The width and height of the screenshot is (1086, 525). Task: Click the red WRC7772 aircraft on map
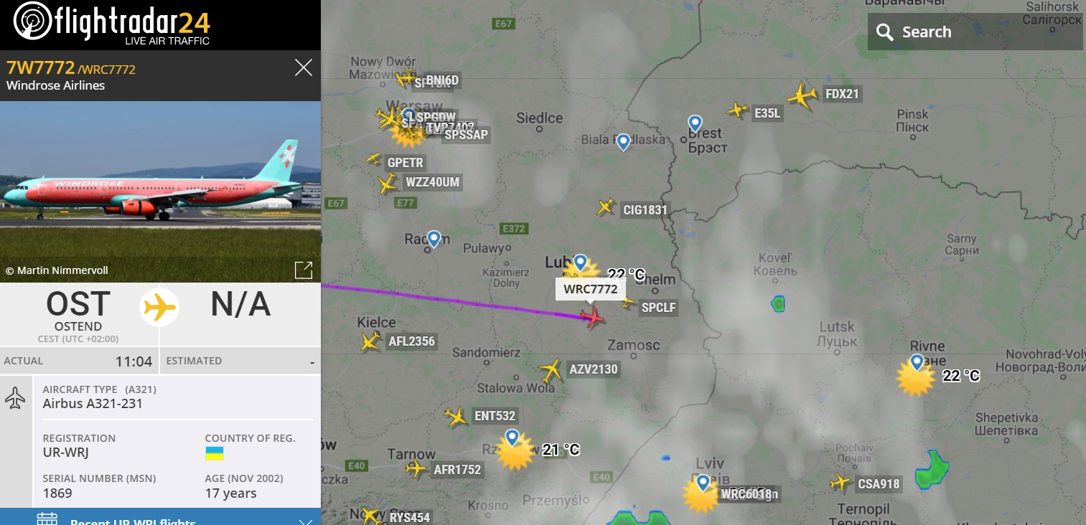point(592,316)
